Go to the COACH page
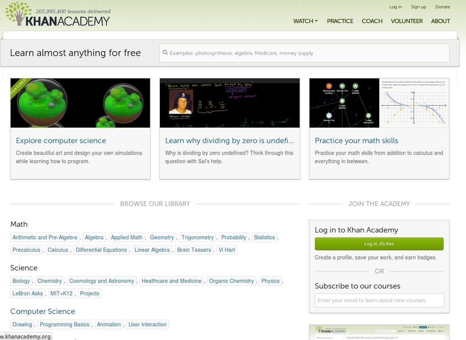The width and height of the screenshot is (466, 340). coord(372,21)
